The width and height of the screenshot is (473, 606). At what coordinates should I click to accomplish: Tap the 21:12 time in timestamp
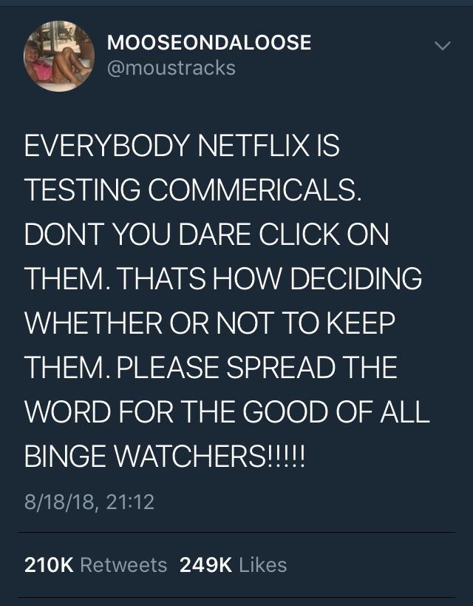pyautogui.click(x=129, y=502)
